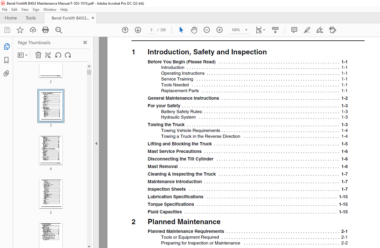Switch to the Tools tab

31,18
